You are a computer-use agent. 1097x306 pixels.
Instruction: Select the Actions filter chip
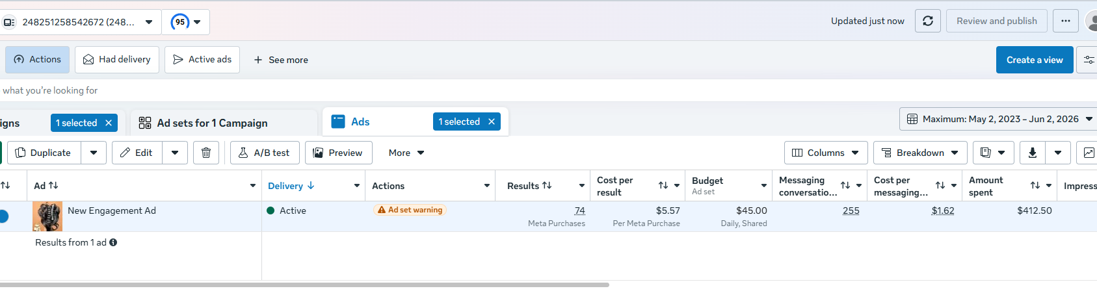coord(38,59)
